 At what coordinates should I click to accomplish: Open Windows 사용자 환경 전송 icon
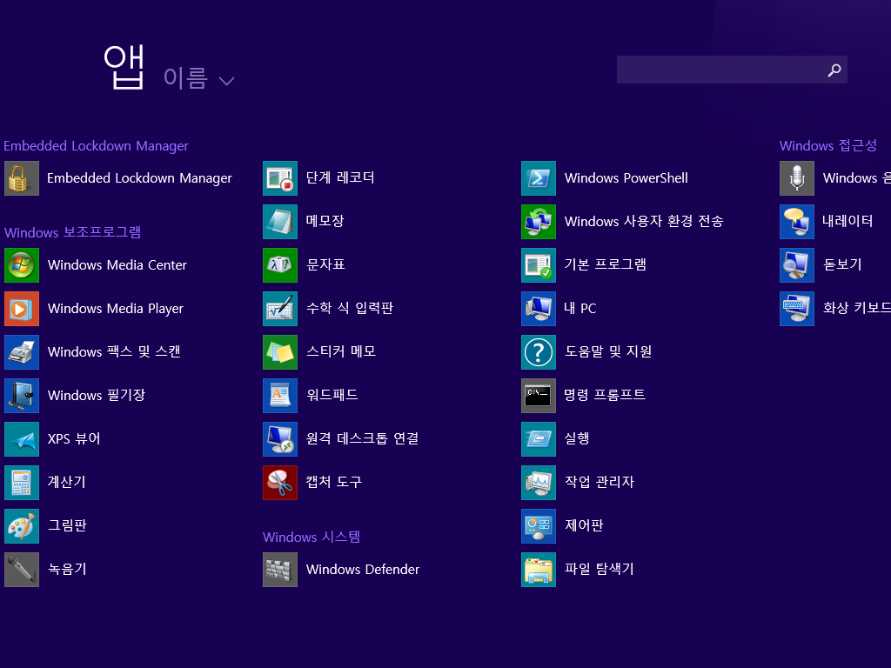[x=539, y=222]
